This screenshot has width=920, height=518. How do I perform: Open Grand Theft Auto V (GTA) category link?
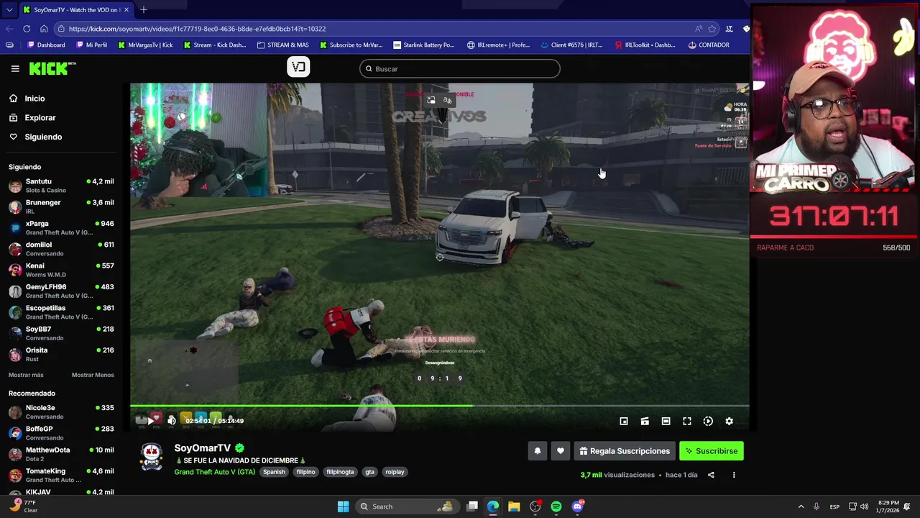click(214, 472)
